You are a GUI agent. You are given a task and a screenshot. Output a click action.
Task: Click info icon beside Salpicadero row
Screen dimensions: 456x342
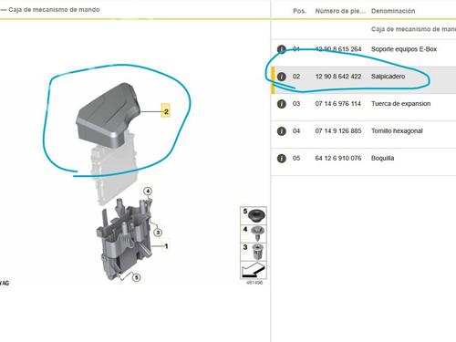[282, 77]
